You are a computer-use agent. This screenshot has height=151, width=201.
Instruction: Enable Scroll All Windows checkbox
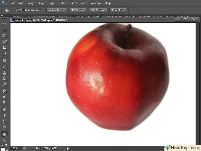17,10
